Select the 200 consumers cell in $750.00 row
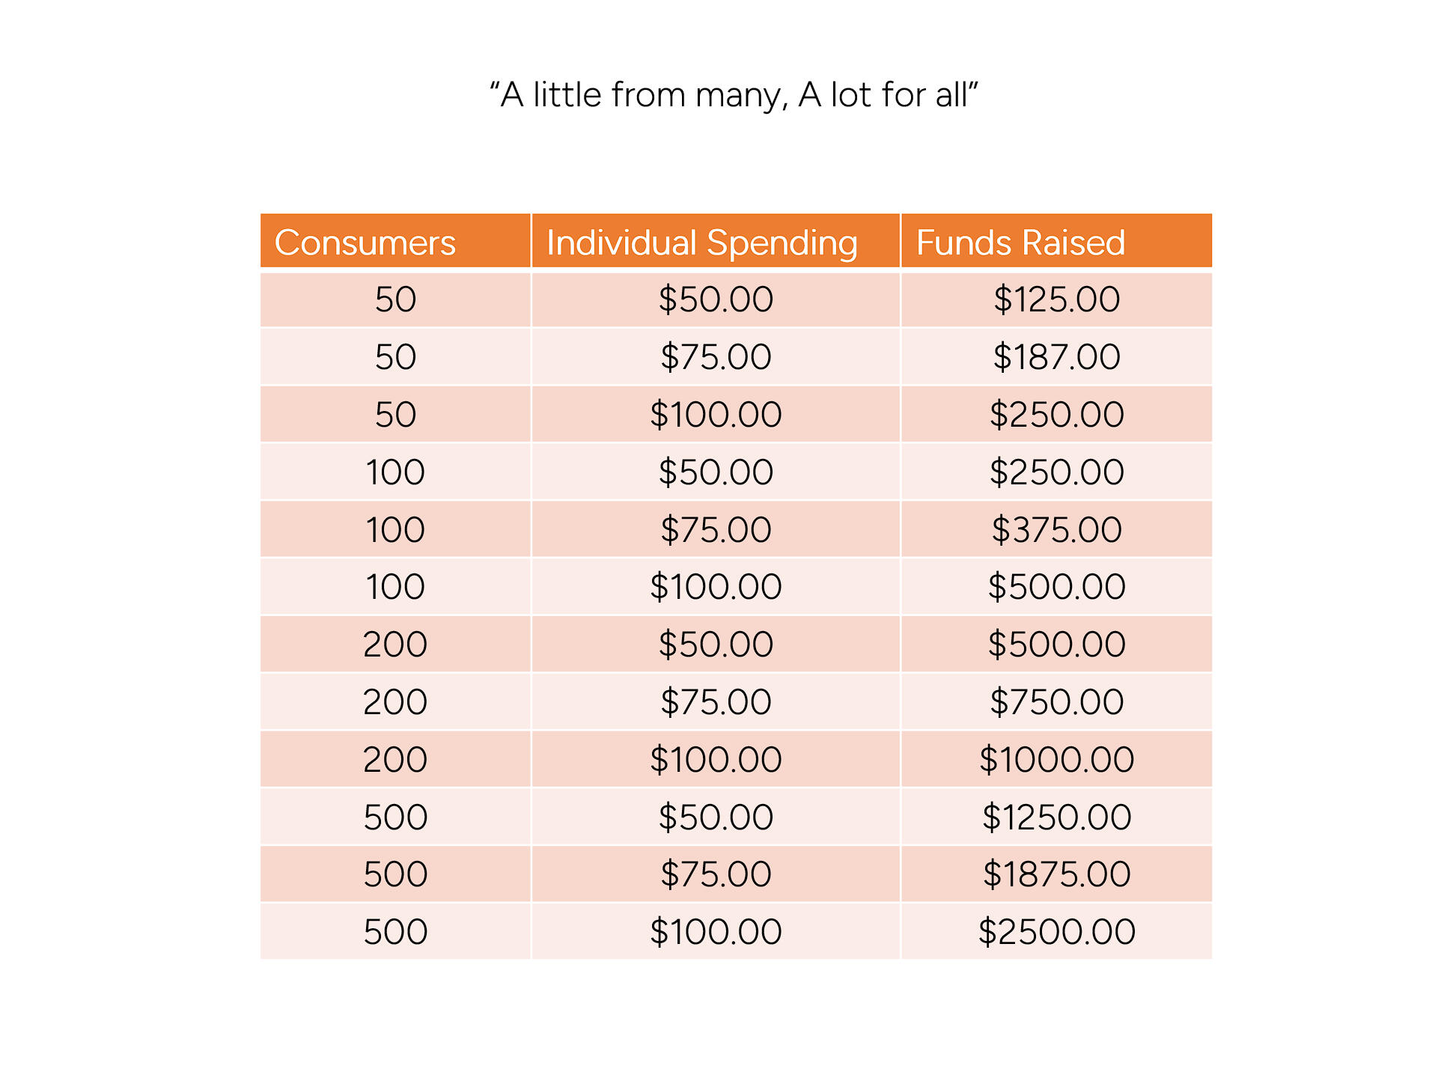 395,702
